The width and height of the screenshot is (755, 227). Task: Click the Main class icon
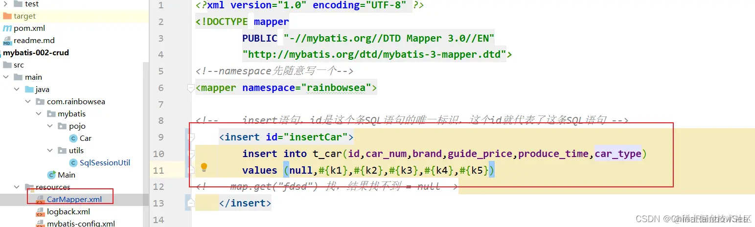click(51, 175)
